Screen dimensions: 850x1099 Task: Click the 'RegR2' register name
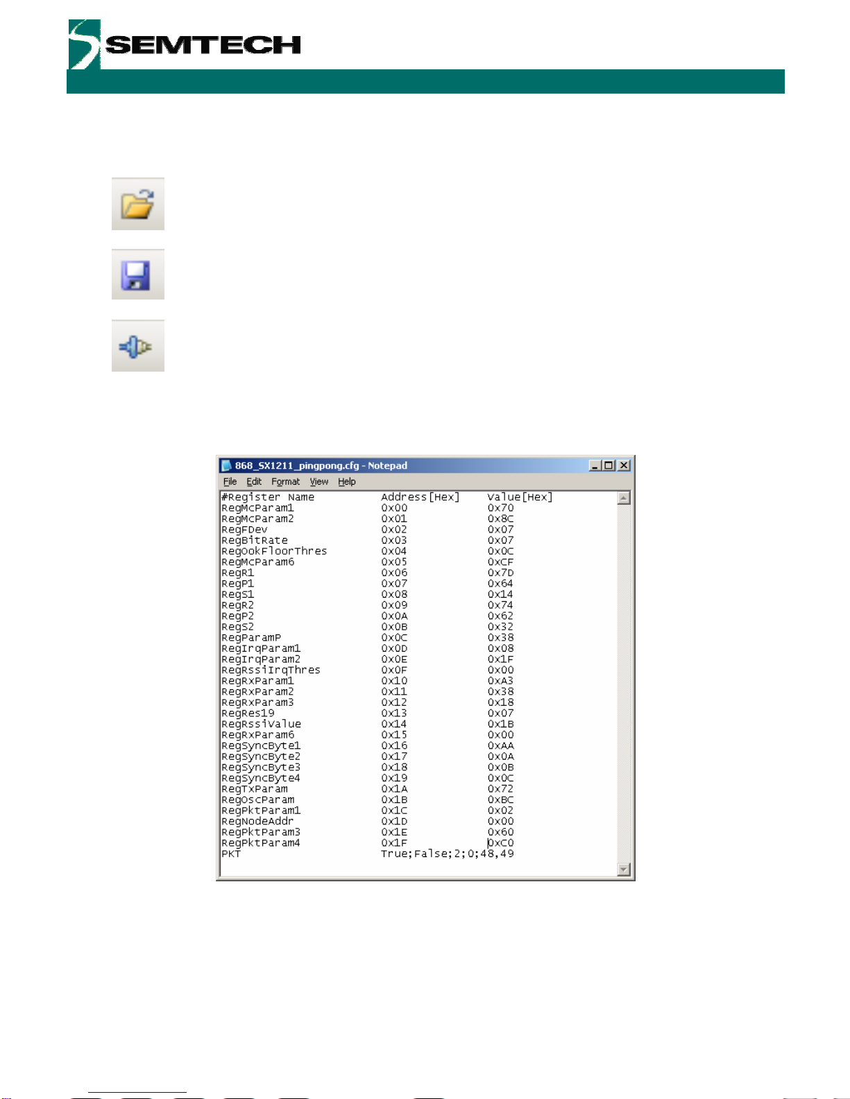[x=238, y=605]
